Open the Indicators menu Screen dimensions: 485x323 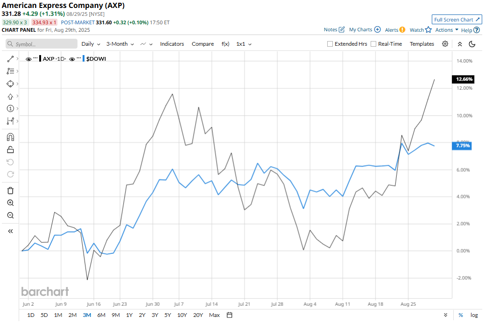pyautogui.click(x=172, y=44)
